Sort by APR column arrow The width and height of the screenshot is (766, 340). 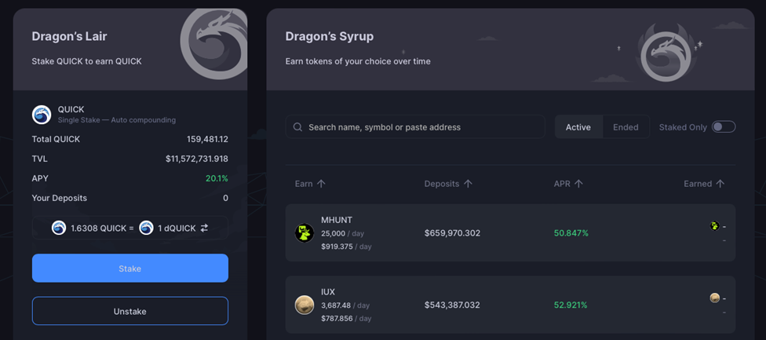tap(578, 184)
